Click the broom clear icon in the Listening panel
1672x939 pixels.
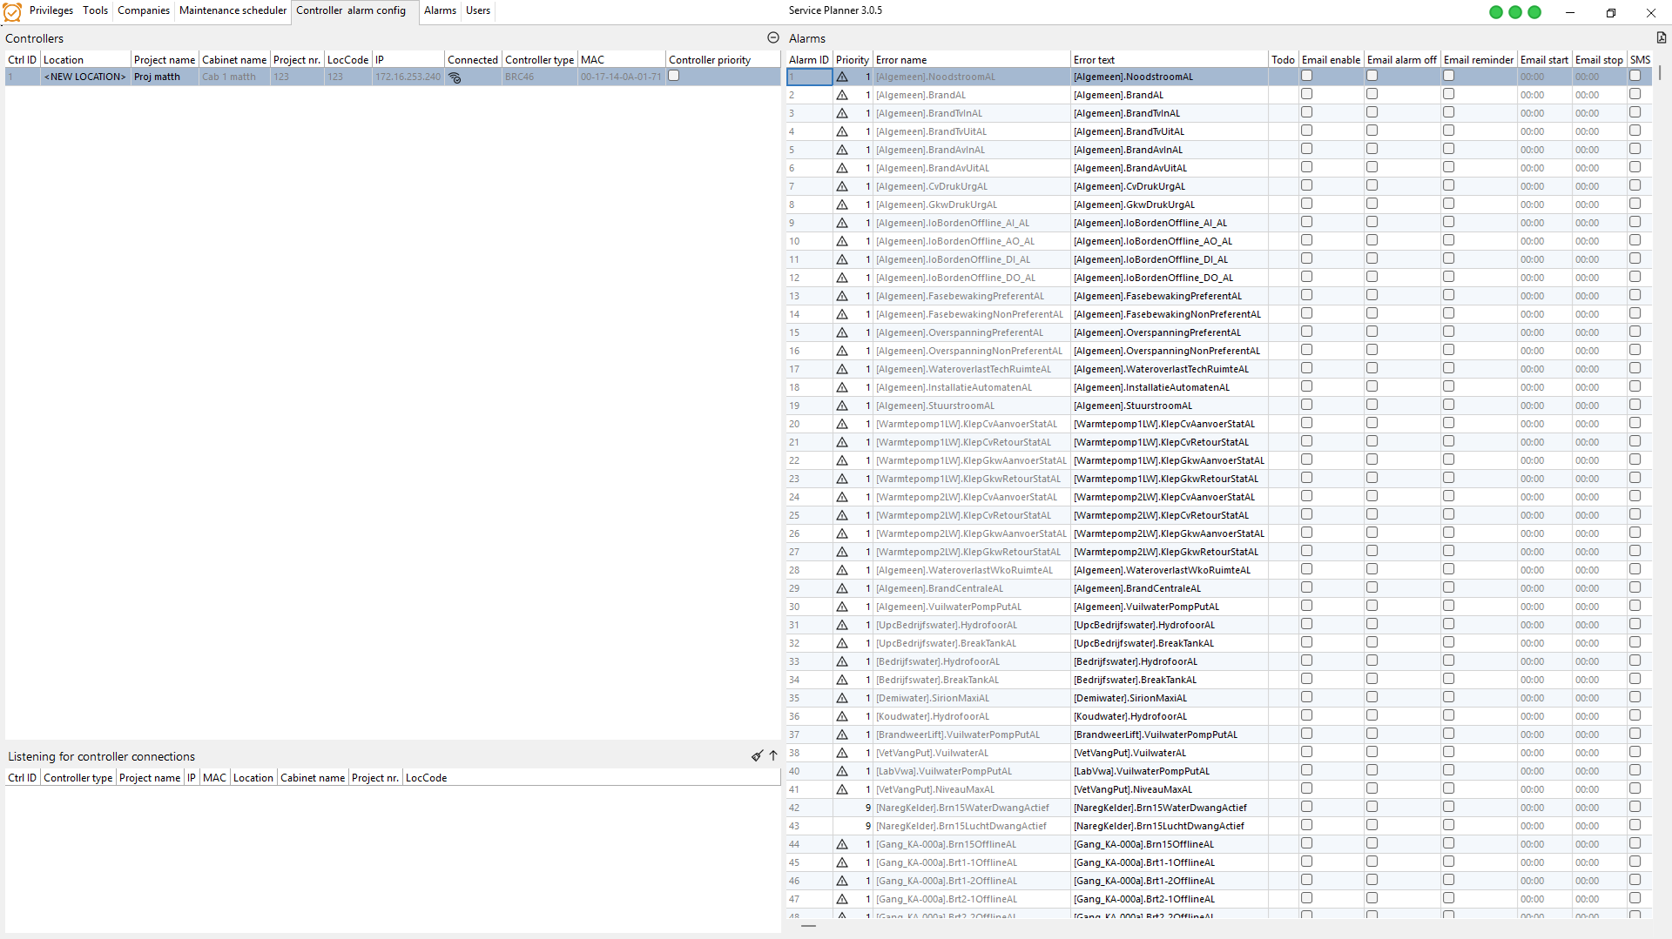(757, 755)
